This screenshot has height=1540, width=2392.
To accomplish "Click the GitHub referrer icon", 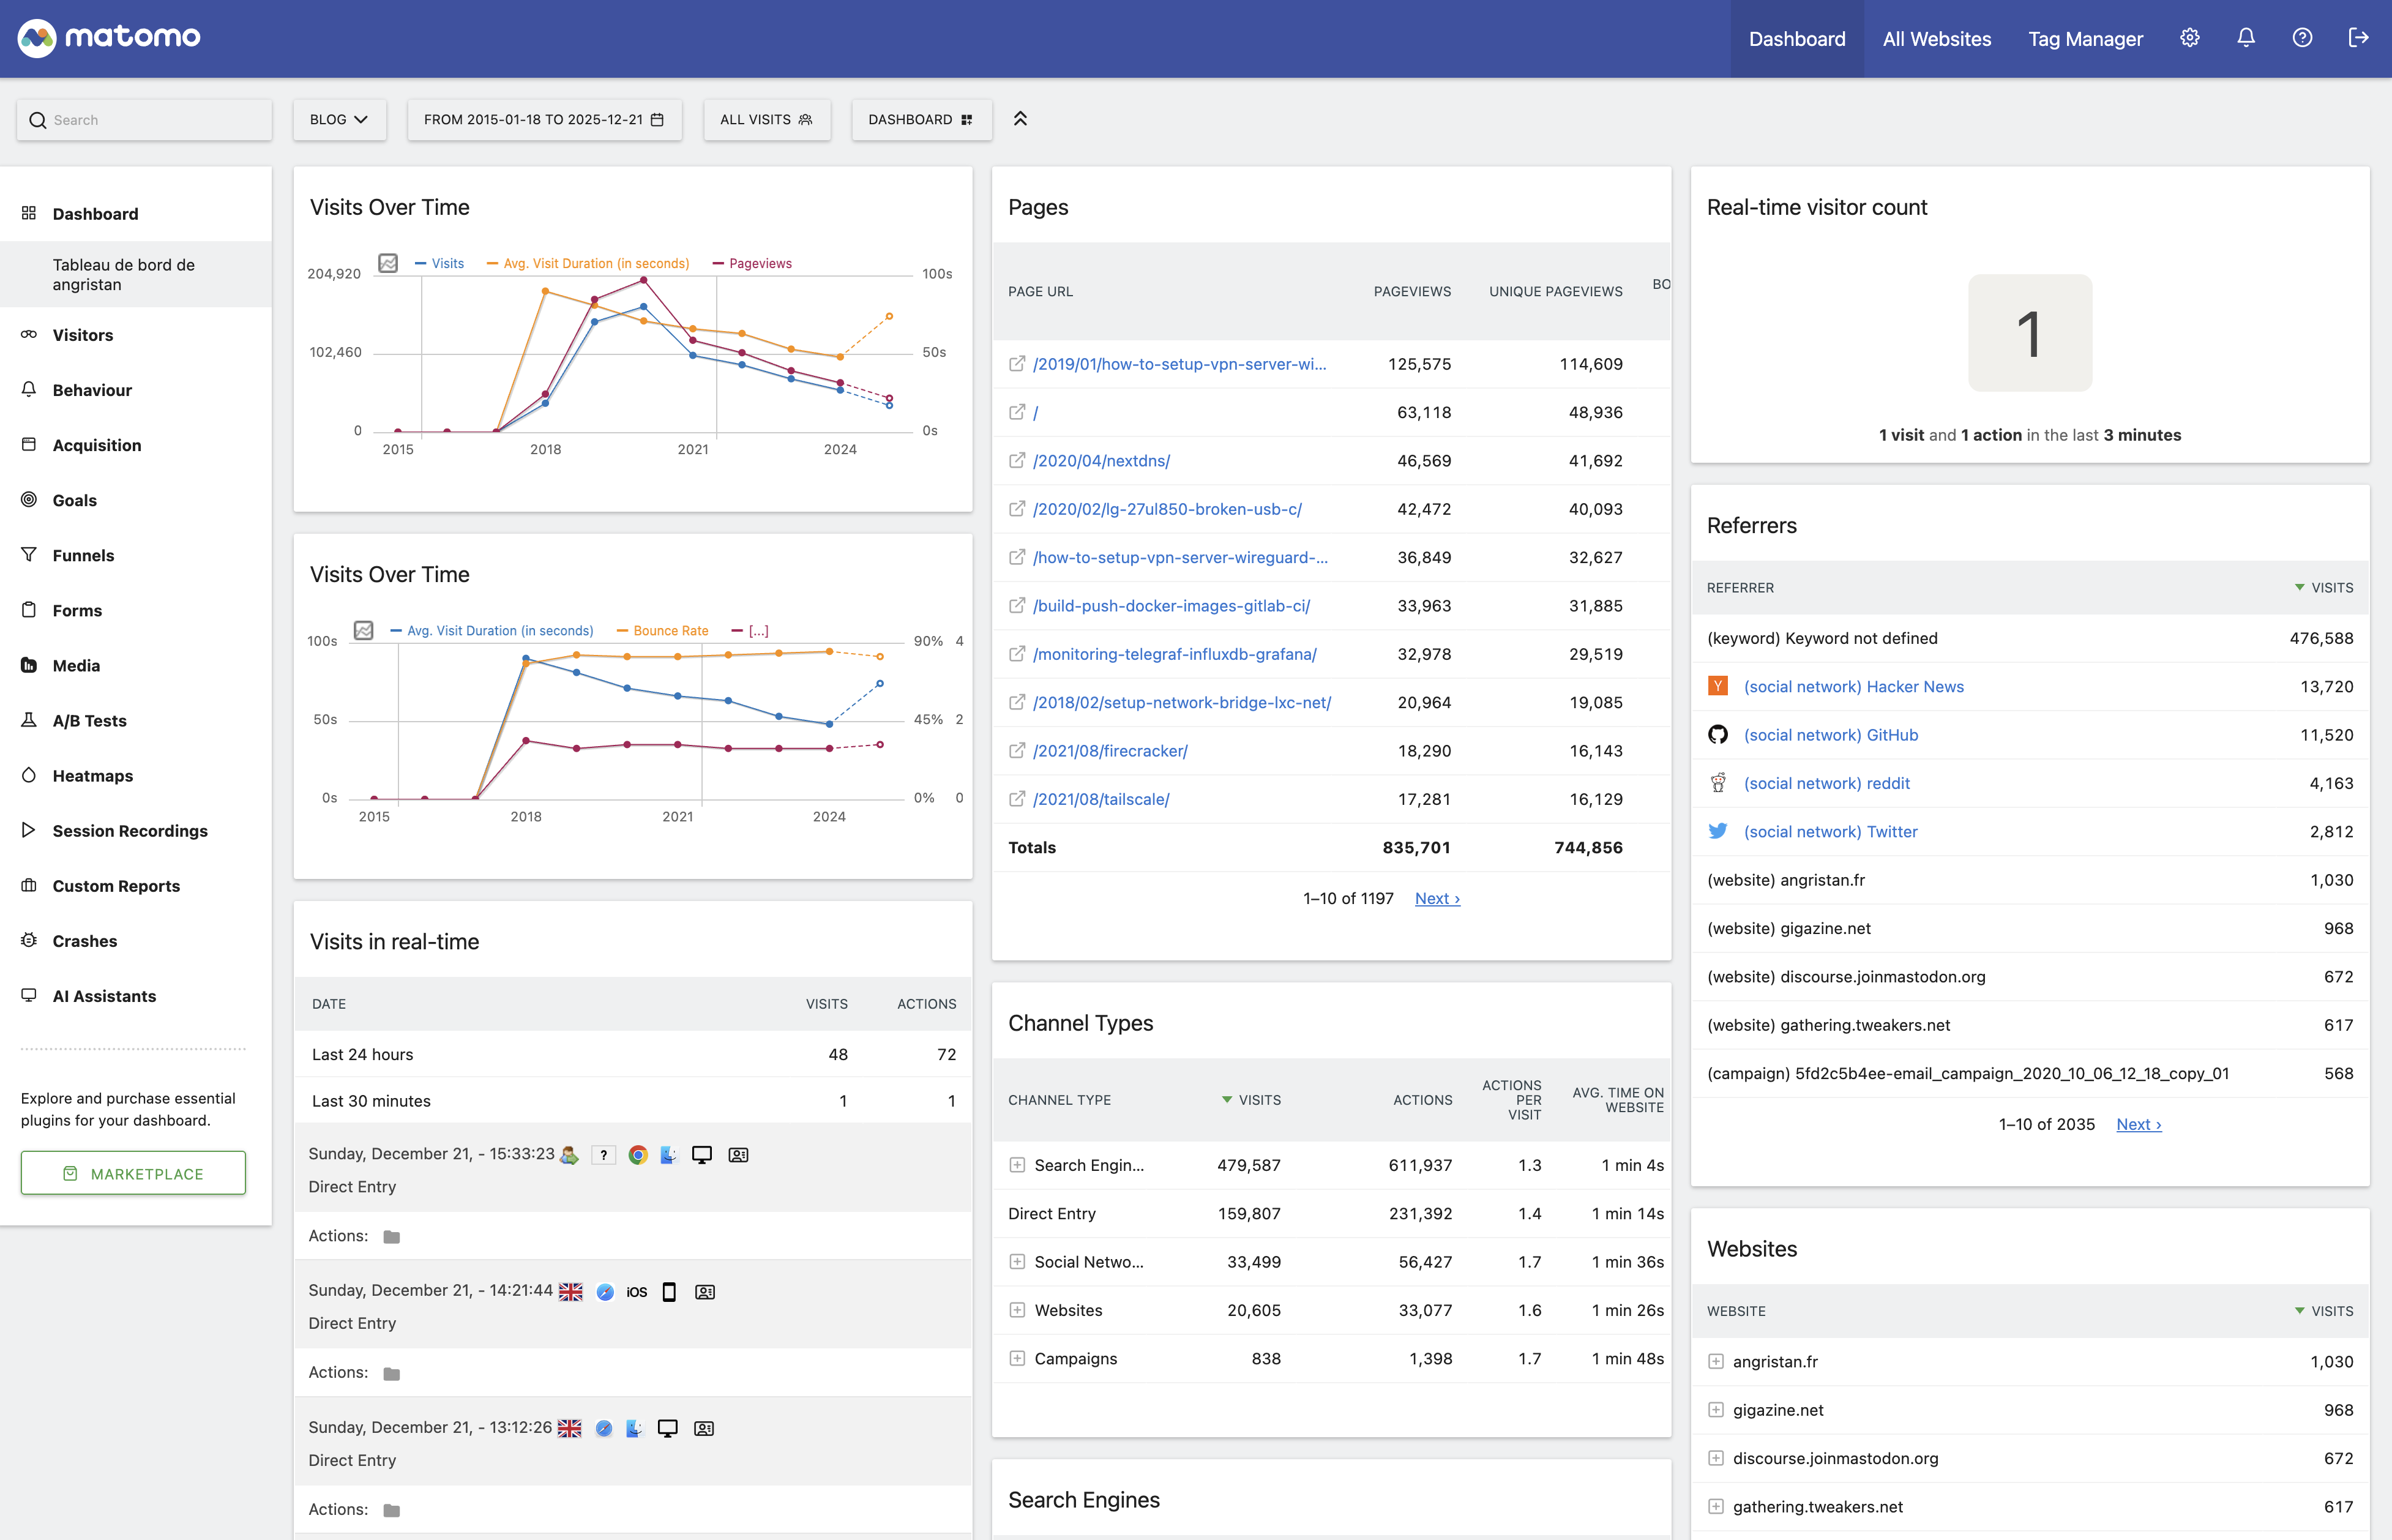I will (1719, 734).
